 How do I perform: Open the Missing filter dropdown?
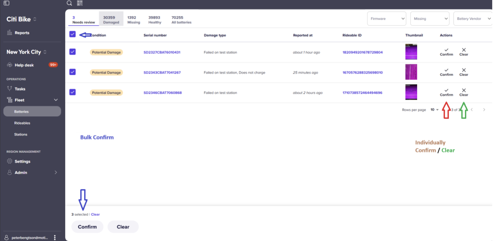[430, 19]
